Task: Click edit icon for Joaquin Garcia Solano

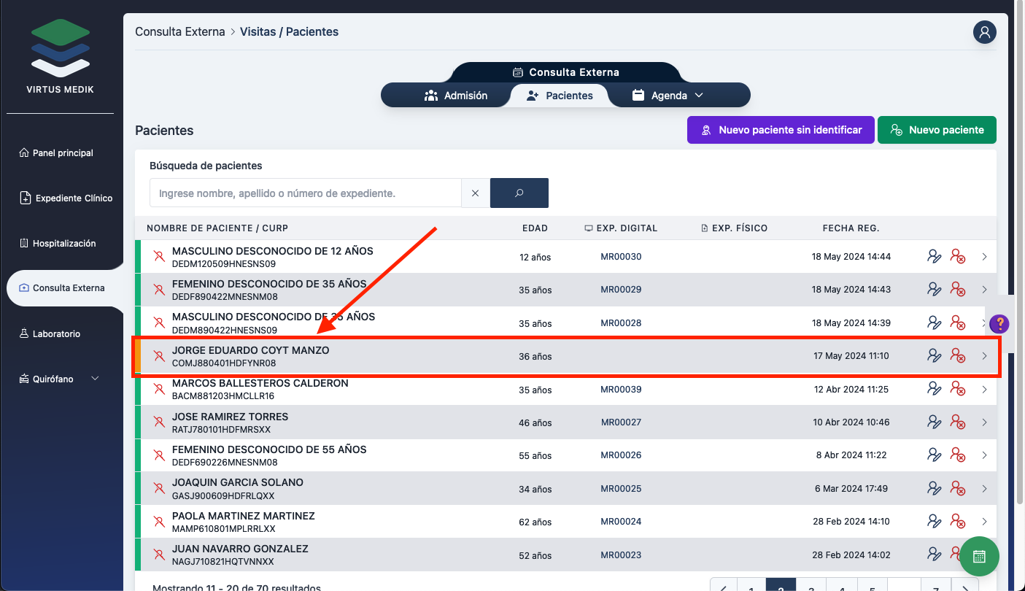Action: click(934, 489)
